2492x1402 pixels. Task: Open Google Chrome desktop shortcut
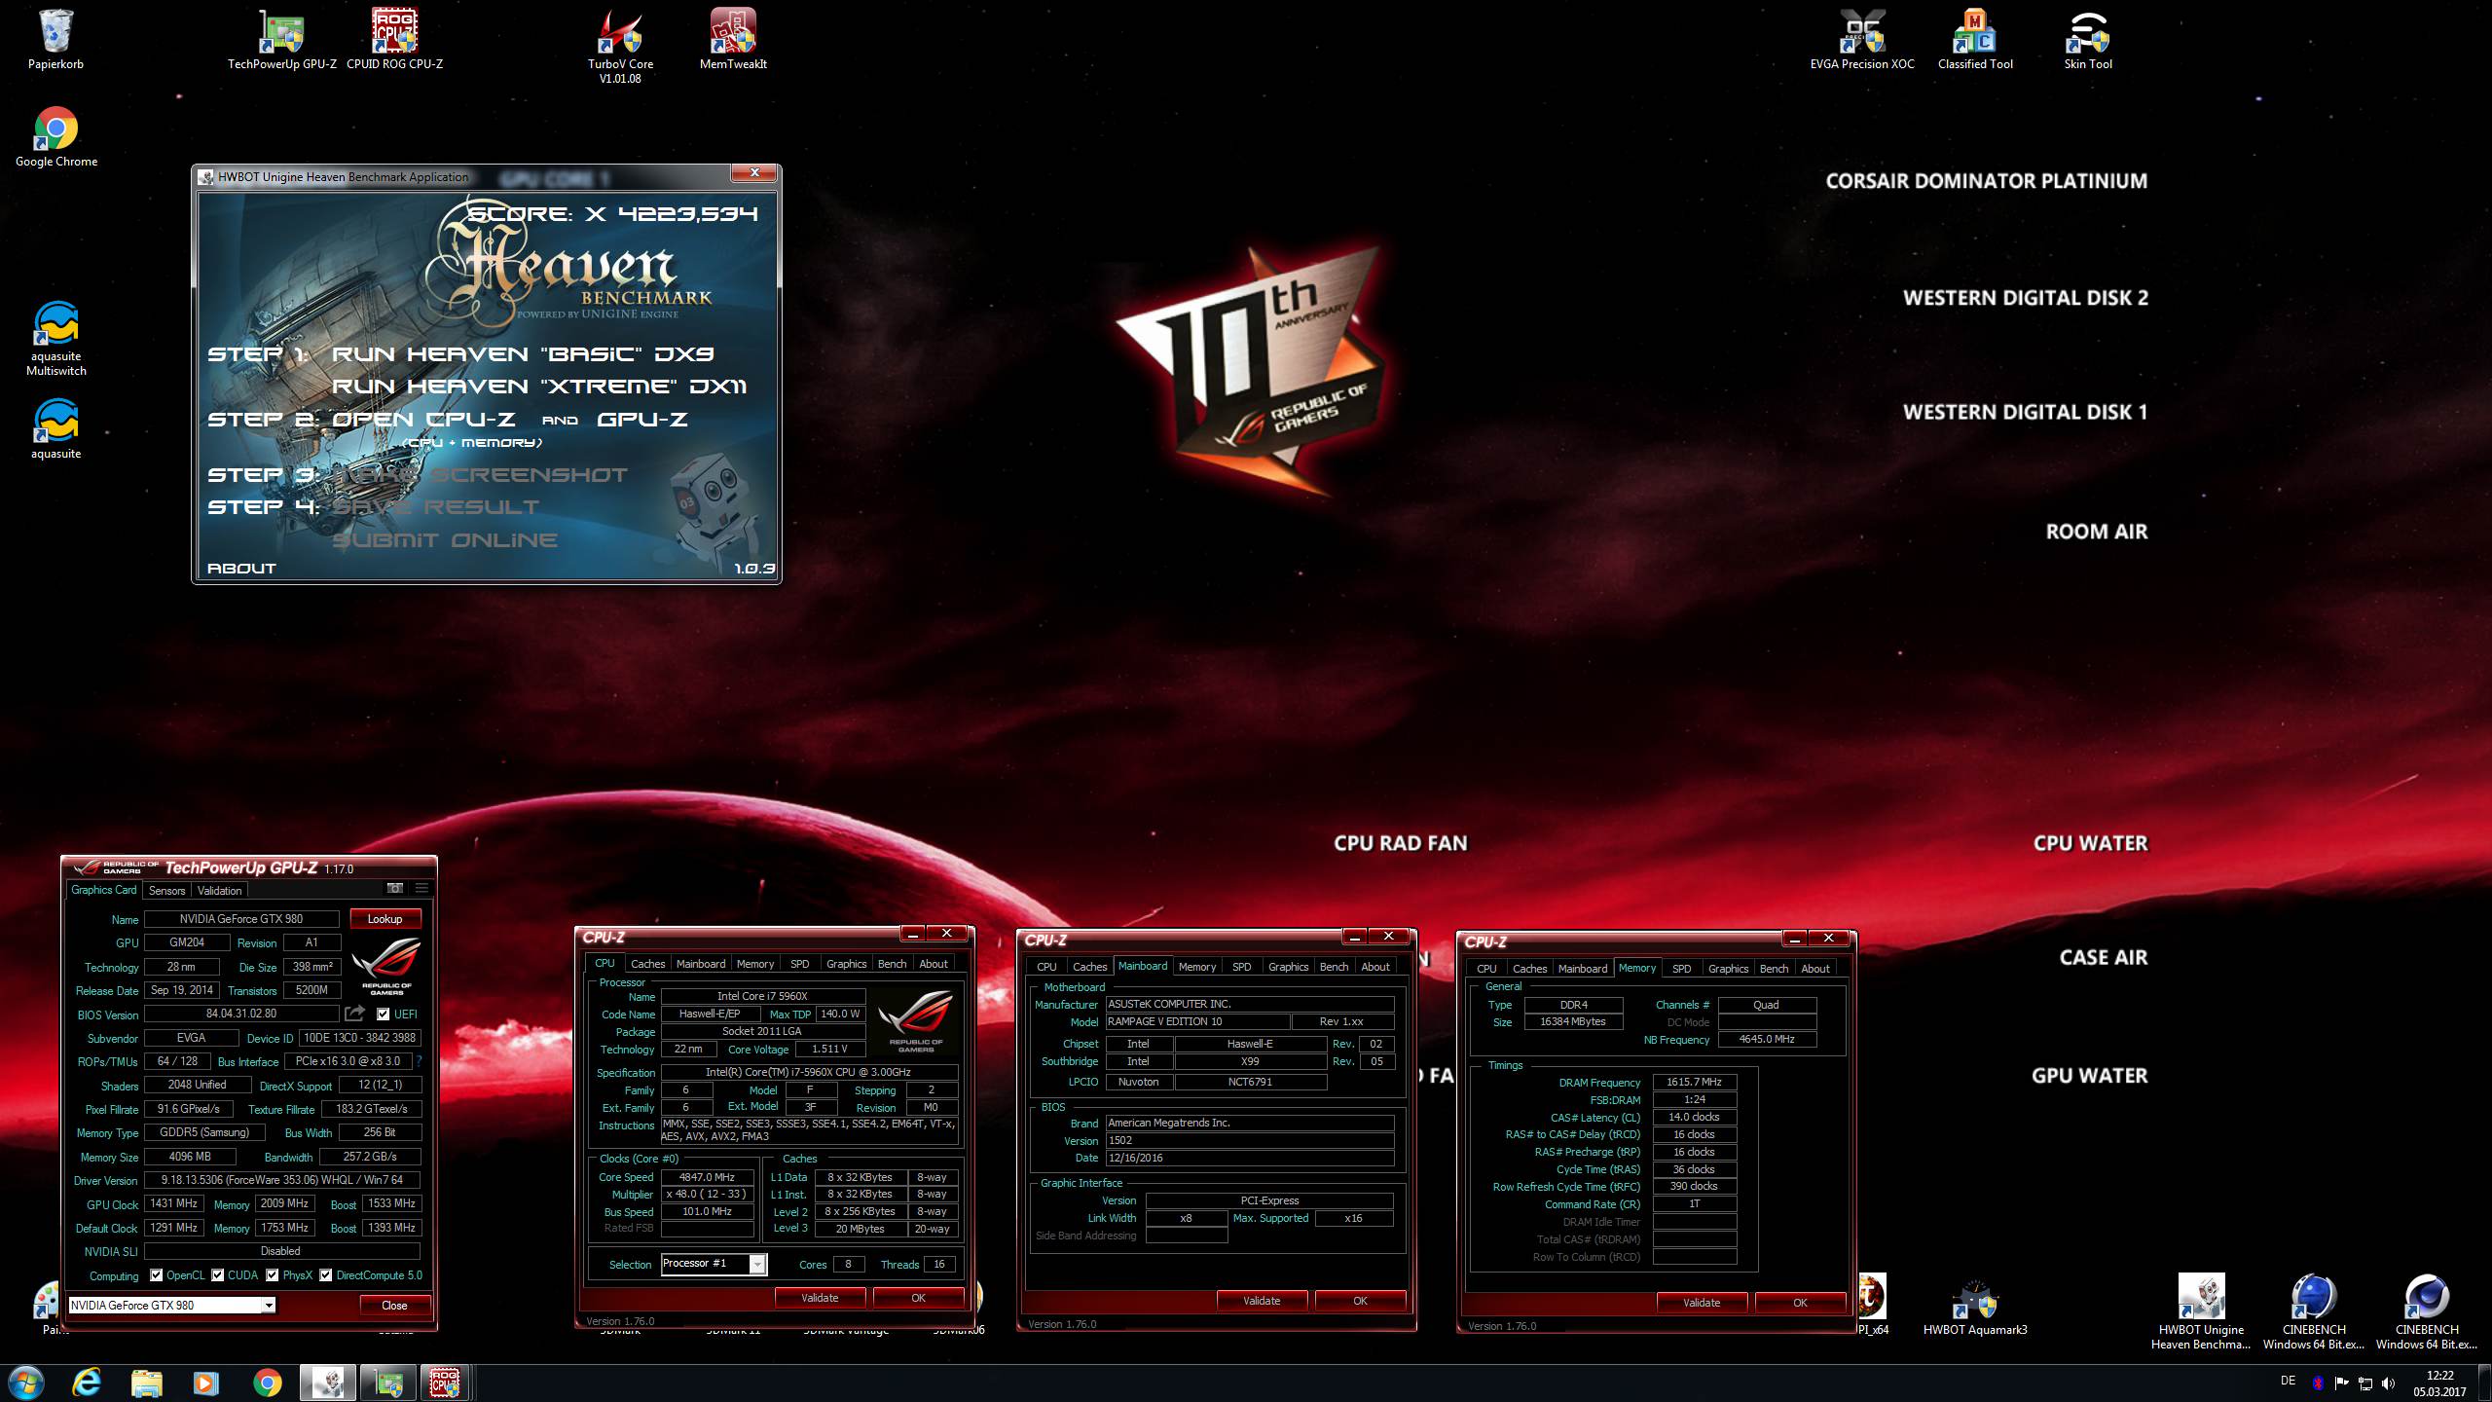point(55,137)
